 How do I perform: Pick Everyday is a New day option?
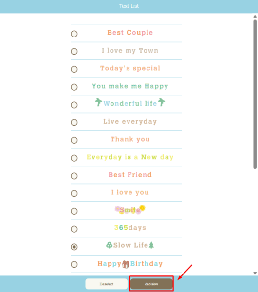pos(74,158)
